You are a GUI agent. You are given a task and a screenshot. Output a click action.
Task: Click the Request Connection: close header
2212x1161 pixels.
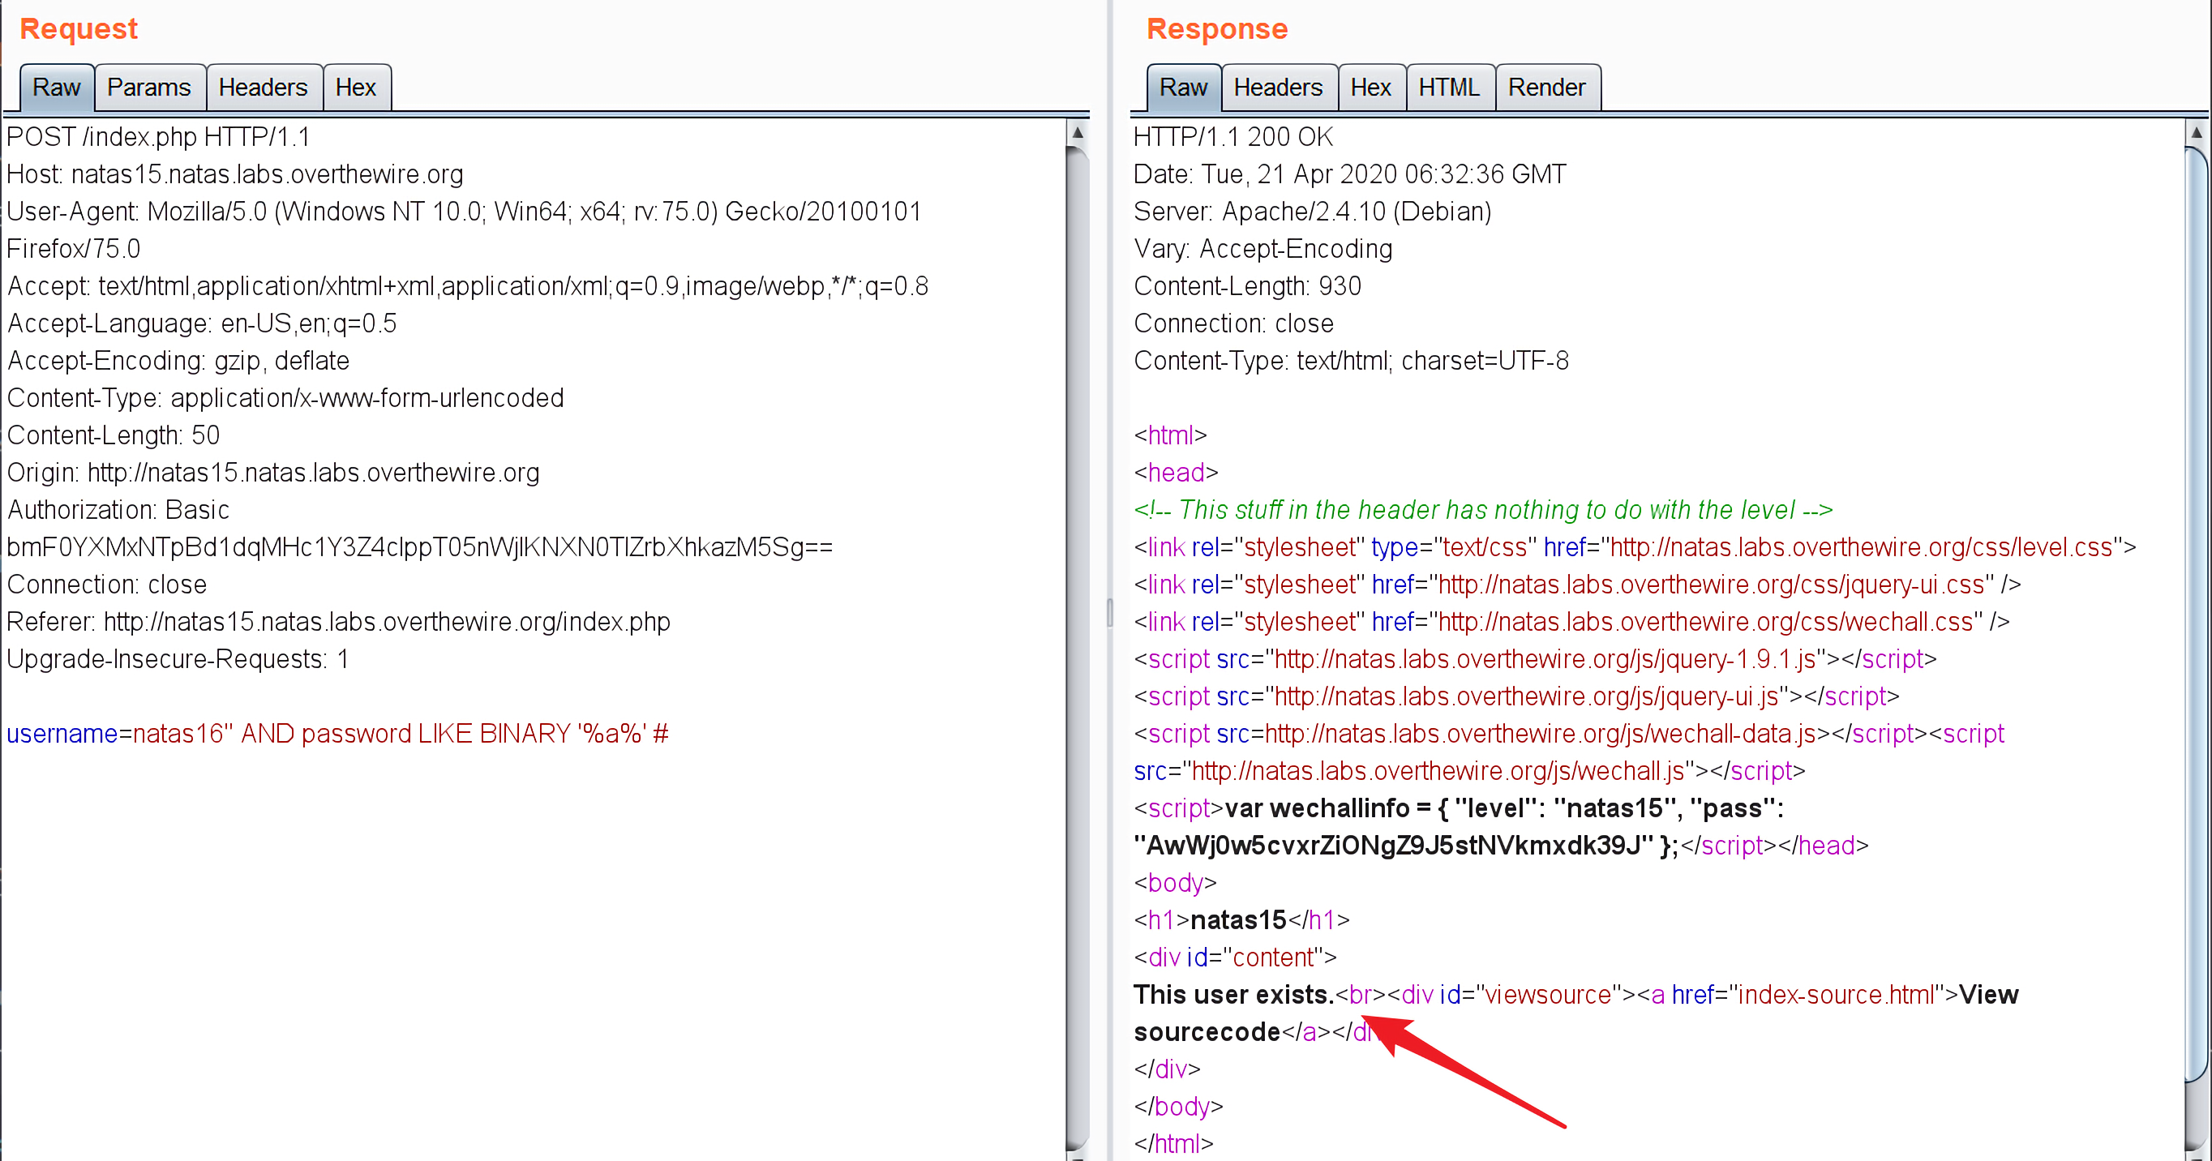tap(107, 585)
